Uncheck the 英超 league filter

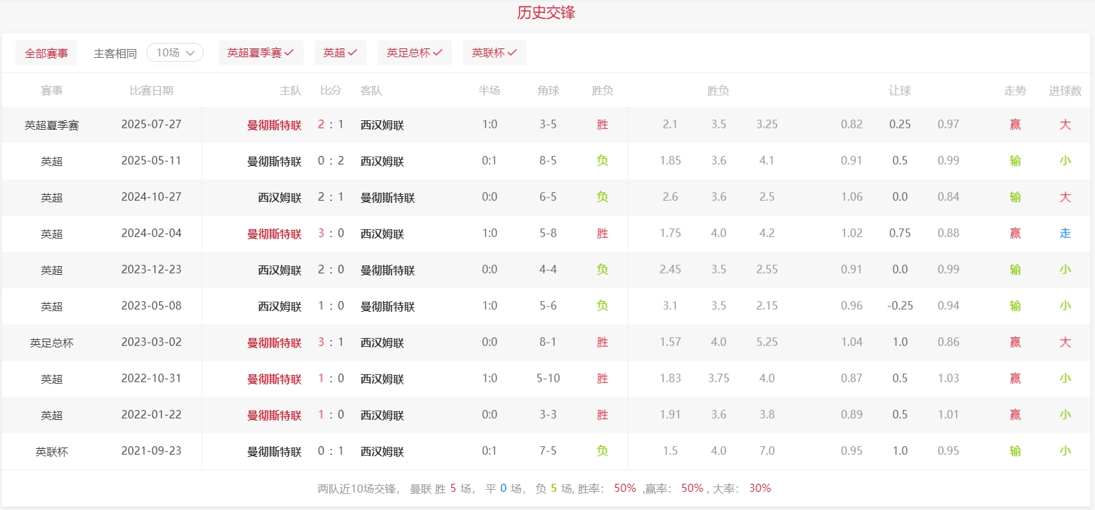340,52
